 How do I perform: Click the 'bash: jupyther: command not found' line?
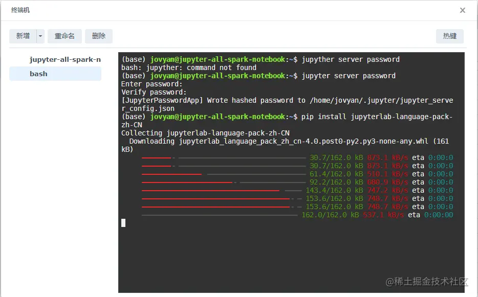(x=189, y=67)
